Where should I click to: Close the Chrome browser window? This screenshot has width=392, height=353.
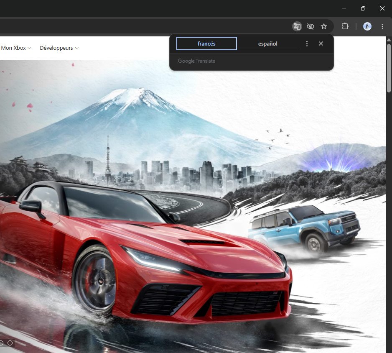tap(382, 8)
